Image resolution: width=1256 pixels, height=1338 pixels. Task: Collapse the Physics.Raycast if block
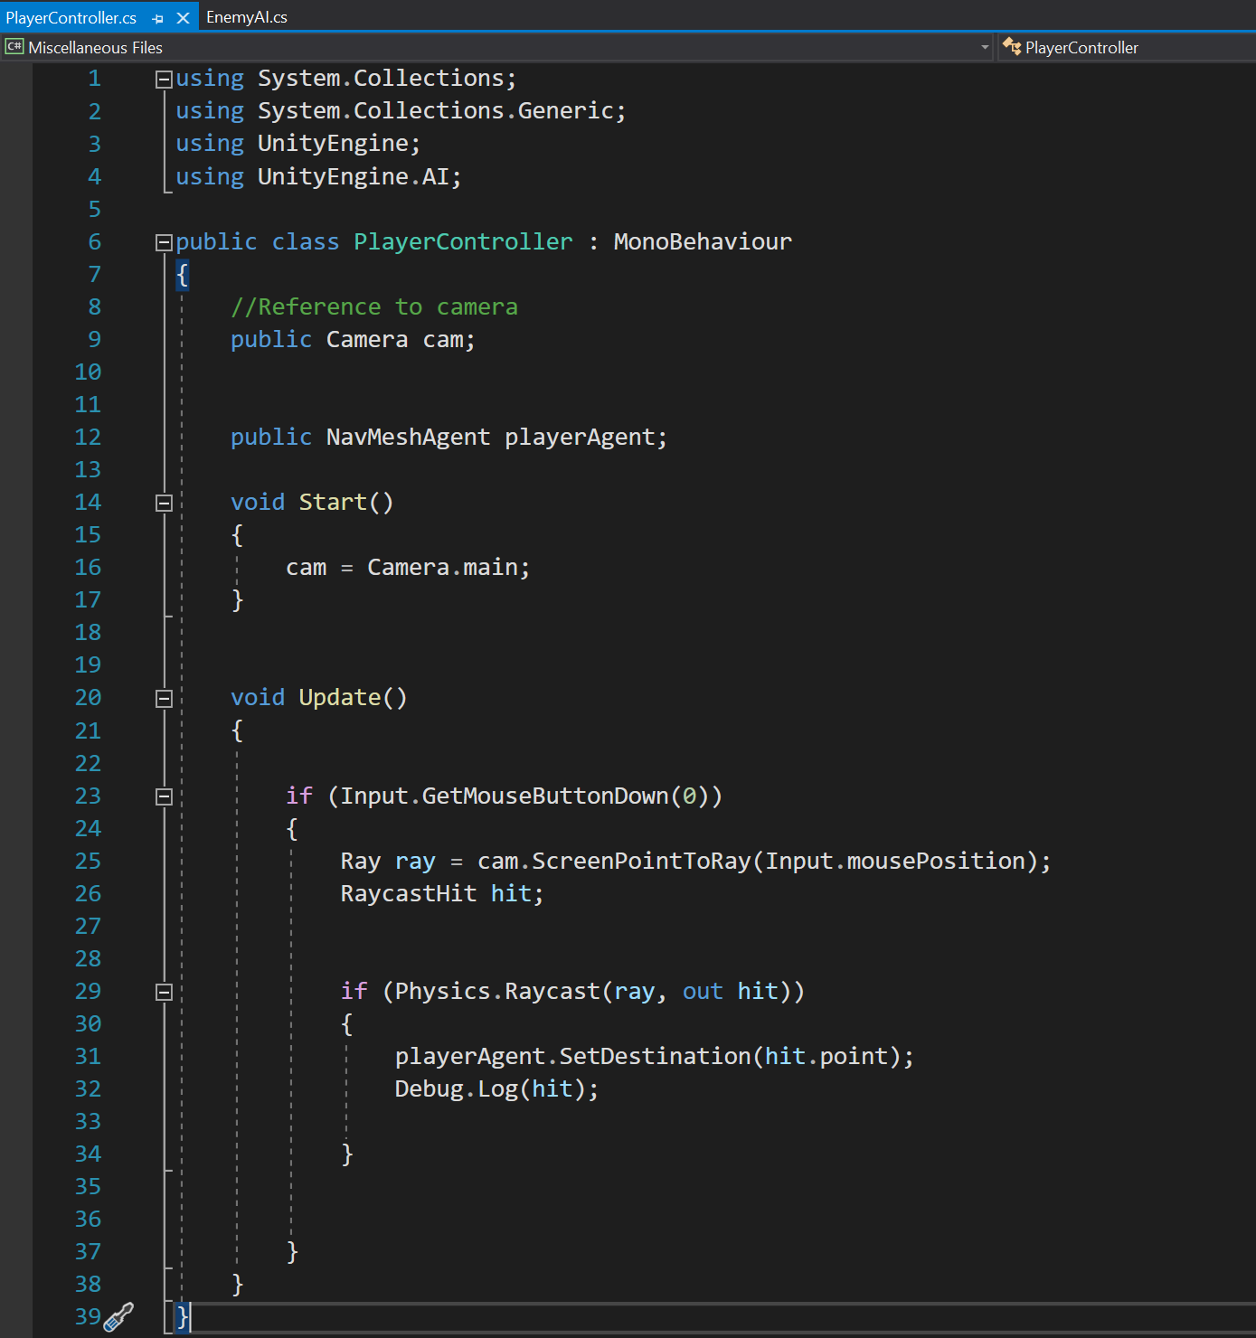coord(164,992)
